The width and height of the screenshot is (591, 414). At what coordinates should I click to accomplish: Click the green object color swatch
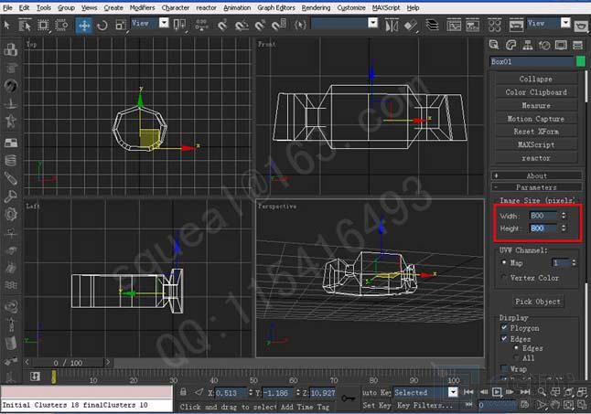(581, 61)
